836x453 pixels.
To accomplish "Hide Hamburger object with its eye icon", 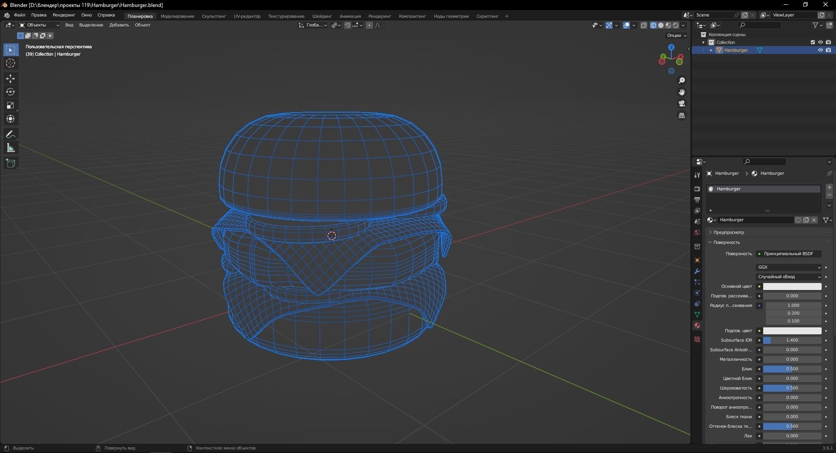I will click(x=820, y=50).
